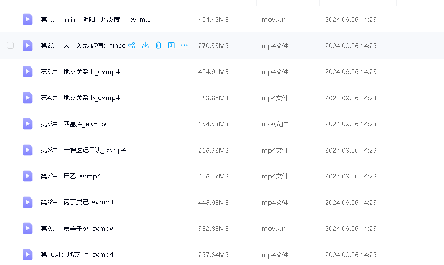Click video icon of 第3讲 地支关系上
The image size is (444, 265).
[x=28, y=72]
